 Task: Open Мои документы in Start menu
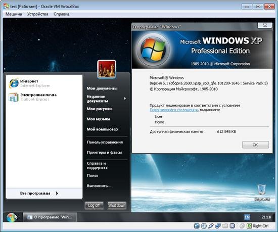102,88
